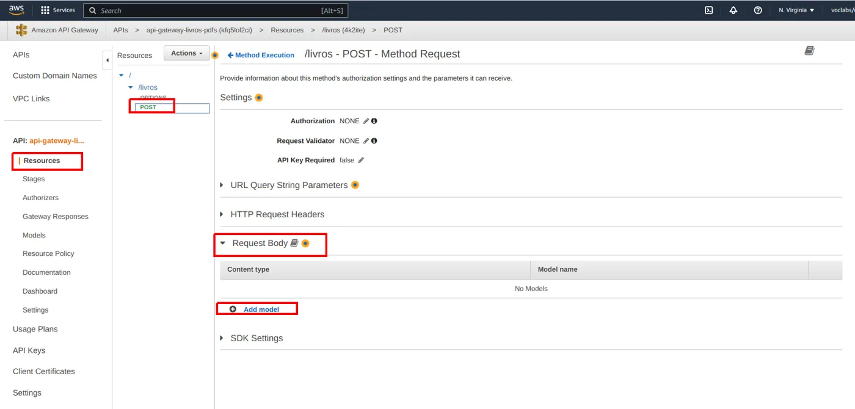Open the notifications bell
Screen dimensions: 855x409
tap(733, 10)
